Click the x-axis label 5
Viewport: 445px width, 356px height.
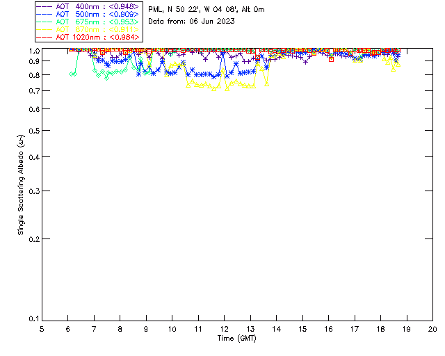click(42, 329)
